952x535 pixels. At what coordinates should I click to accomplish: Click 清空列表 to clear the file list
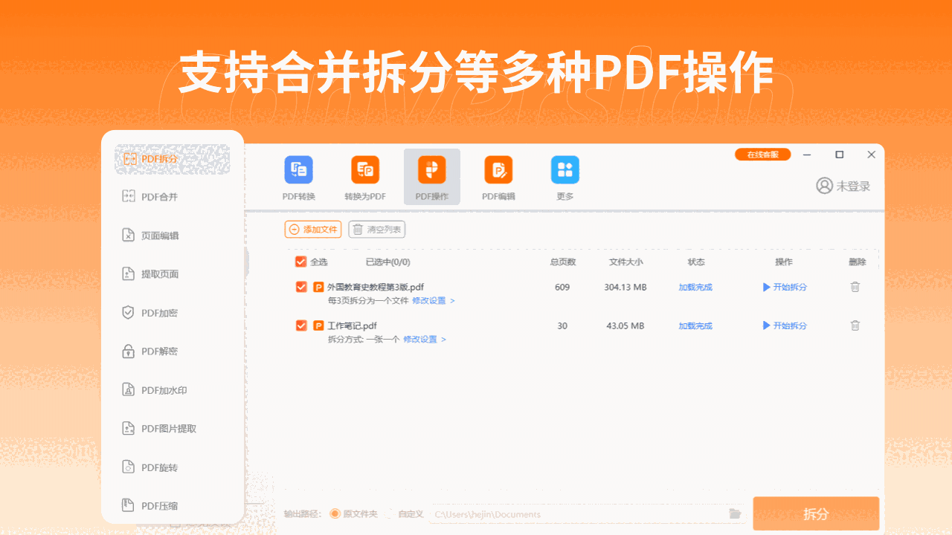(x=377, y=229)
